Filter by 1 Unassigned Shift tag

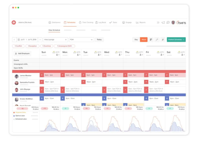click(64, 46)
